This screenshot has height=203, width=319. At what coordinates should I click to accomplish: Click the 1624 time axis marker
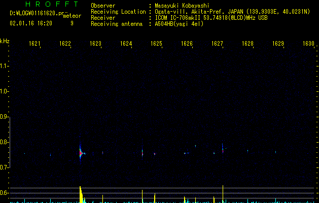(x=126, y=44)
